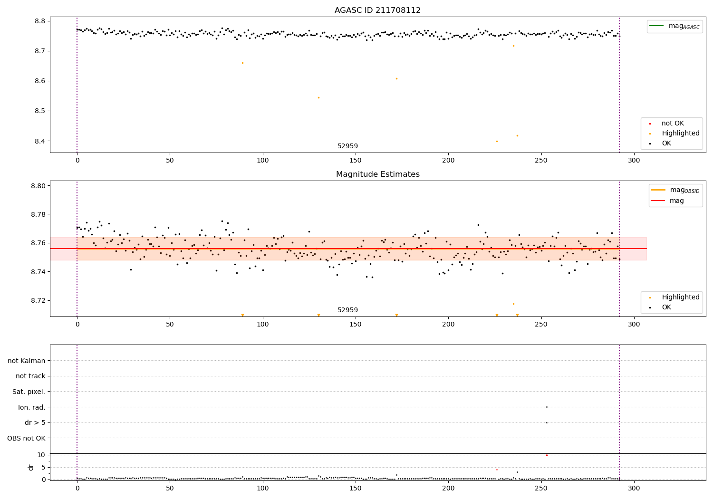This screenshot has width=713, height=499.
Task: Click the 5 tick on dr axis
Action: pyautogui.click(x=44, y=468)
